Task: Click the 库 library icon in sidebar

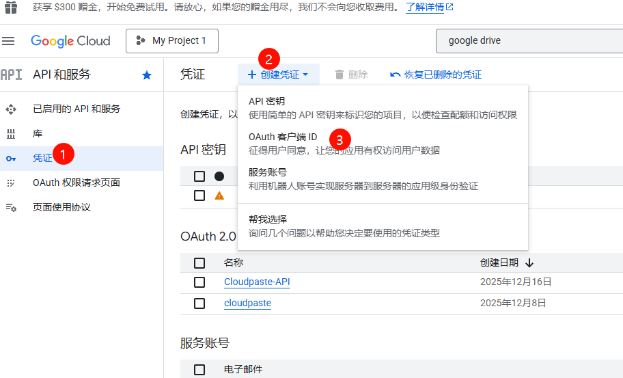Action: (x=10, y=133)
